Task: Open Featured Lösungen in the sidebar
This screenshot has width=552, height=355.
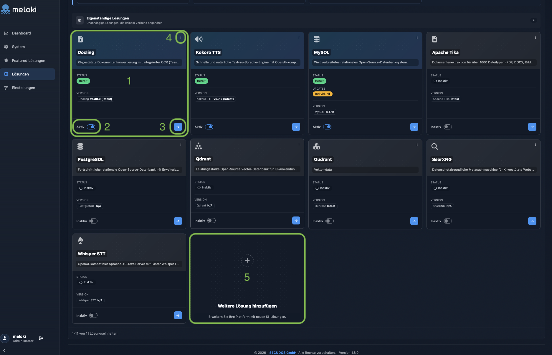Action: point(27,60)
